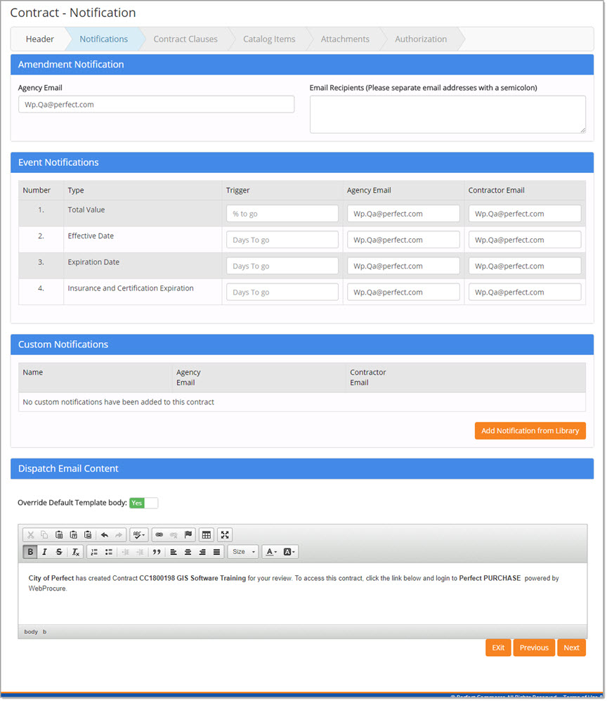The width and height of the screenshot is (607, 701).
Task: Go to the Attachments tab
Action: coord(345,39)
